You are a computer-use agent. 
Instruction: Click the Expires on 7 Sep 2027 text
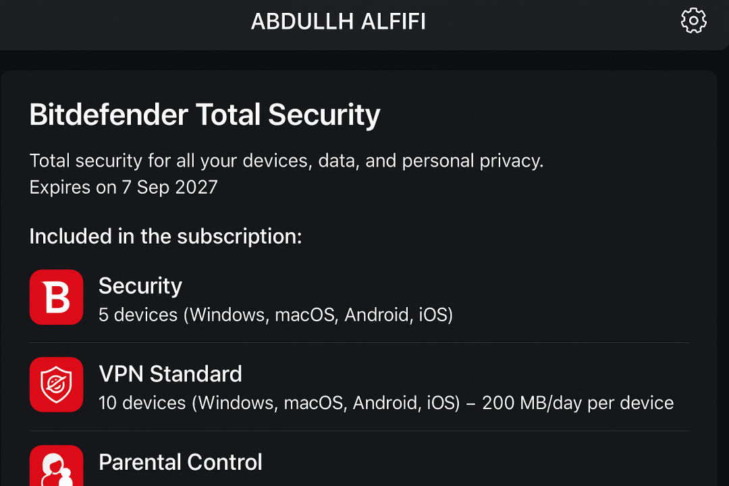pos(124,188)
